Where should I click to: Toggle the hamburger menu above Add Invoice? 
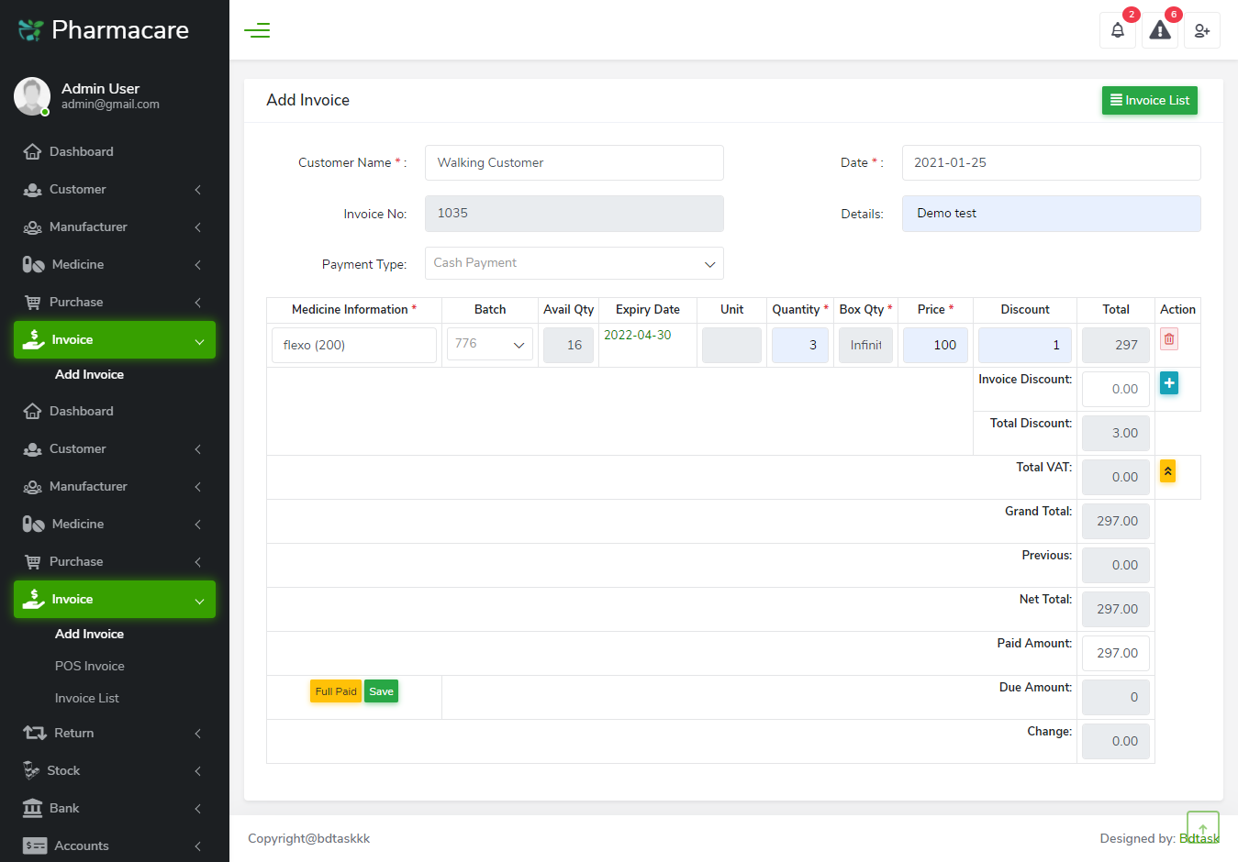click(x=257, y=29)
